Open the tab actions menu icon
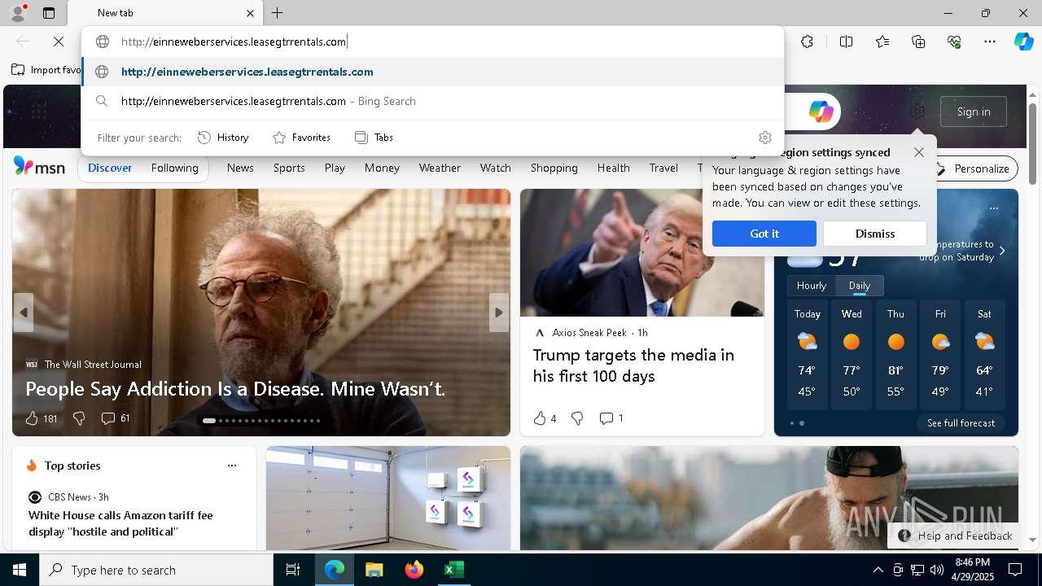The width and height of the screenshot is (1042, 586). (x=49, y=13)
